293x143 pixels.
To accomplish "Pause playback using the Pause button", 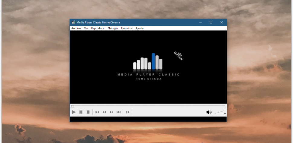I will [81, 112].
